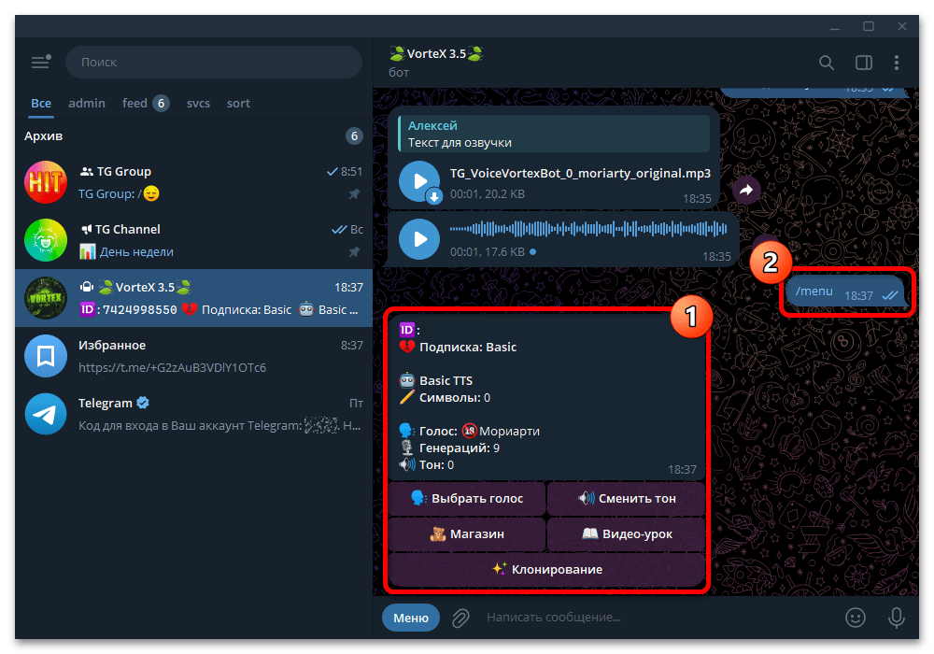The width and height of the screenshot is (934, 654).
Task: Download the mp3 file via arrow badge
Action: (434, 196)
